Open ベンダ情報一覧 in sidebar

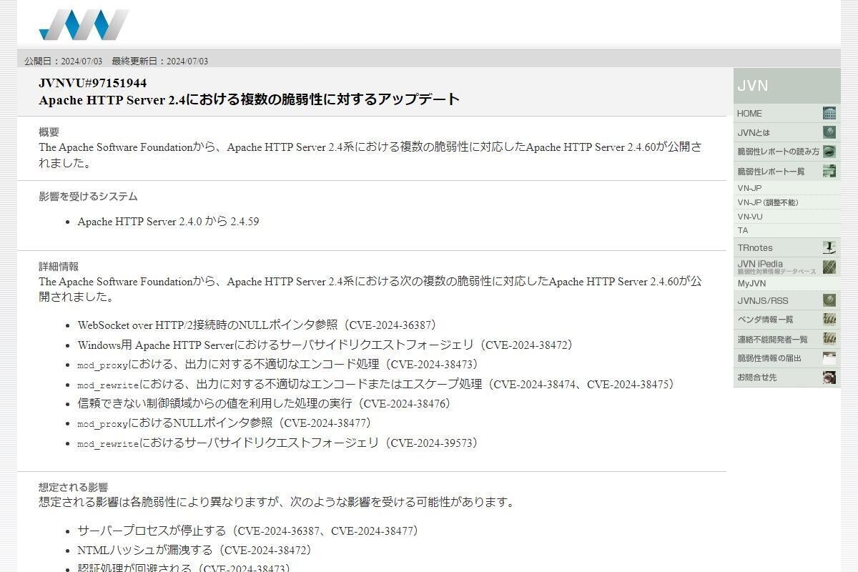[x=765, y=320]
